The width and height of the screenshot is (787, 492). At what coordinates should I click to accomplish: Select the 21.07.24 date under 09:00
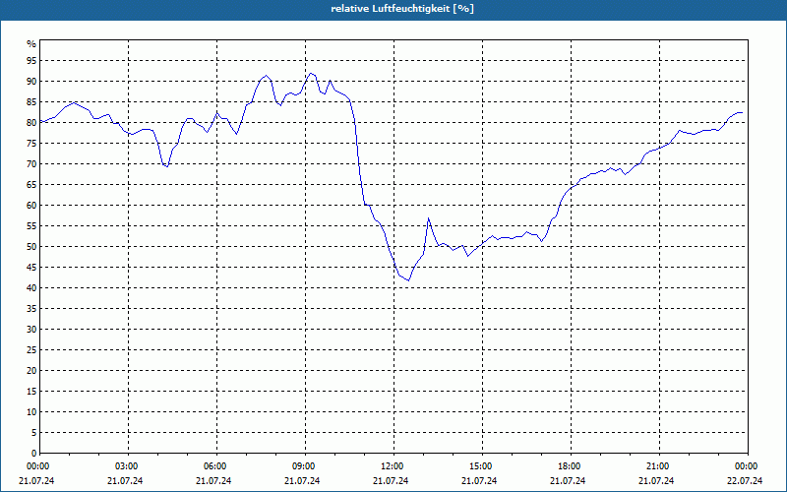tap(302, 481)
